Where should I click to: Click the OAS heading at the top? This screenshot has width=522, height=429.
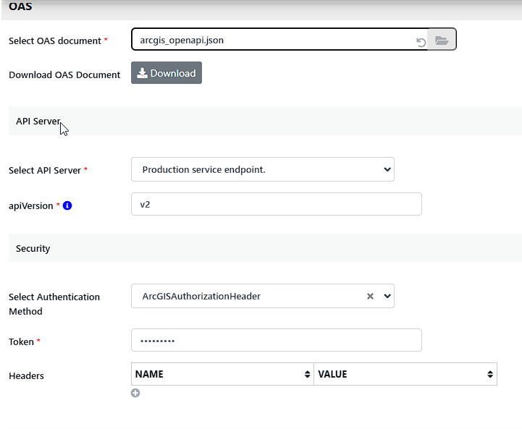coord(20,7)
